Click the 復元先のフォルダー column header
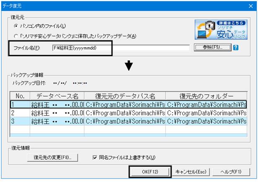This screenshot has height=184, width=258. point(206,96)
